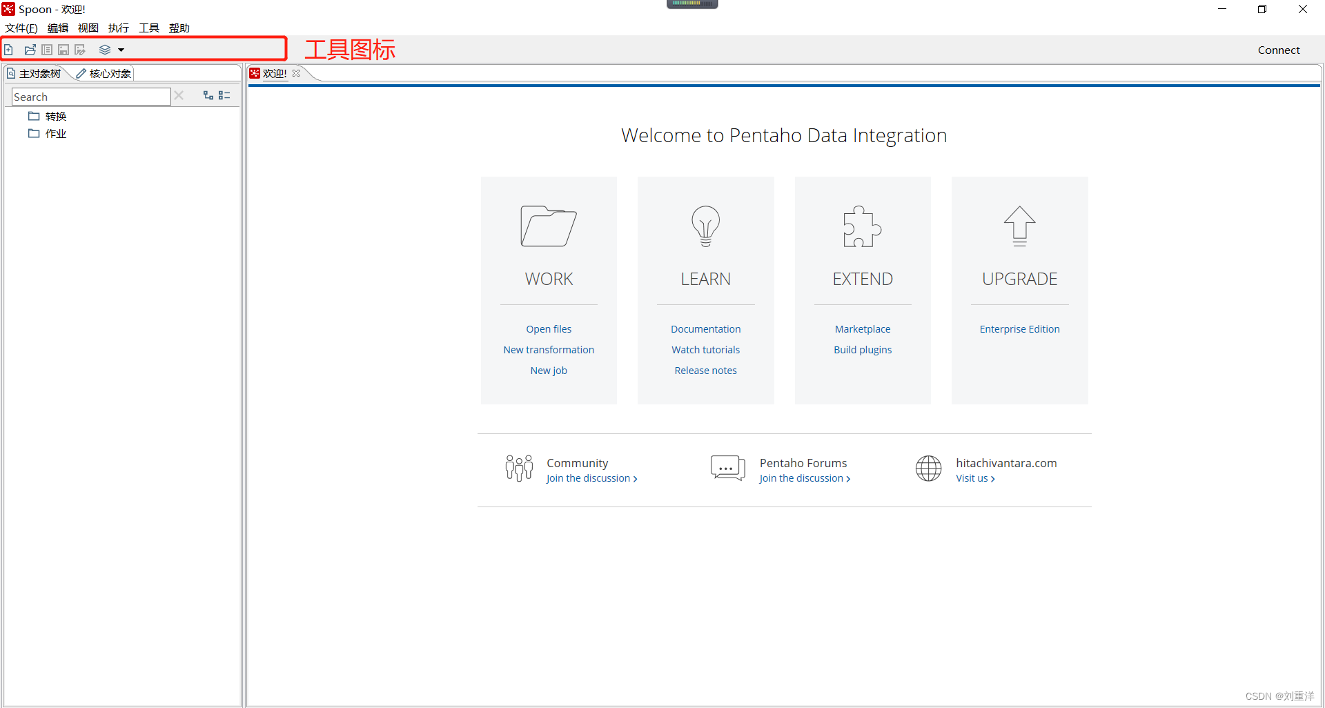This screenshot has height=708, width=1325.
Task: Select the 作业 folder in the tree
Action: (48, 133)
